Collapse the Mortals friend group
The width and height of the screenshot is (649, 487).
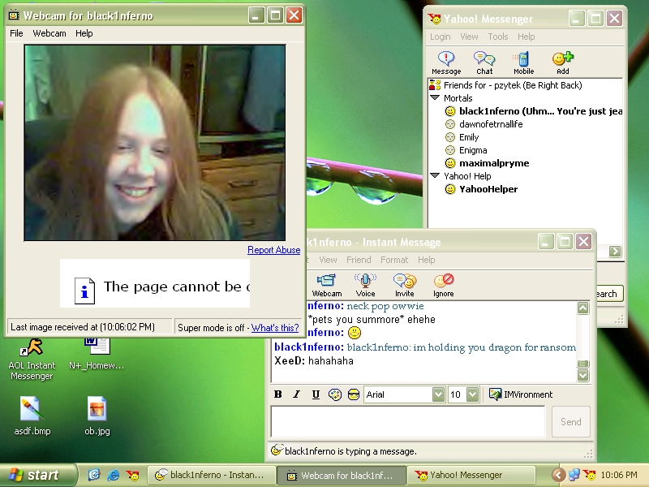coord(435,98)
